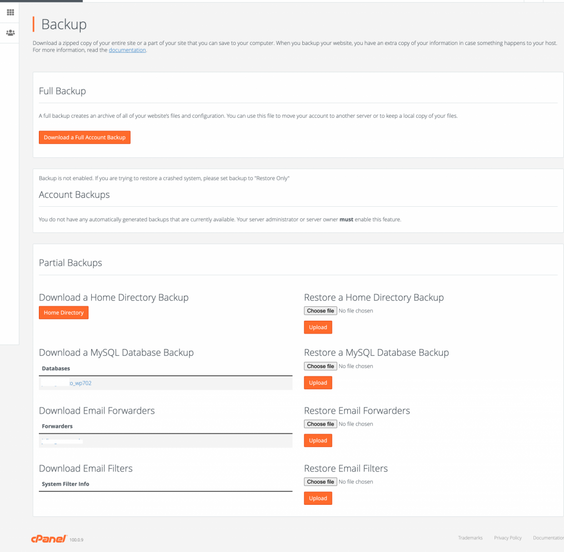Open the Documentation footer link
Screen dimensions: 564x552
(547, 538)
